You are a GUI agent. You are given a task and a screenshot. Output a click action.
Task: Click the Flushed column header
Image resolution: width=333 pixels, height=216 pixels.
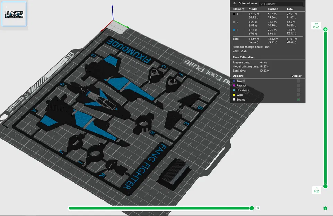273,9
